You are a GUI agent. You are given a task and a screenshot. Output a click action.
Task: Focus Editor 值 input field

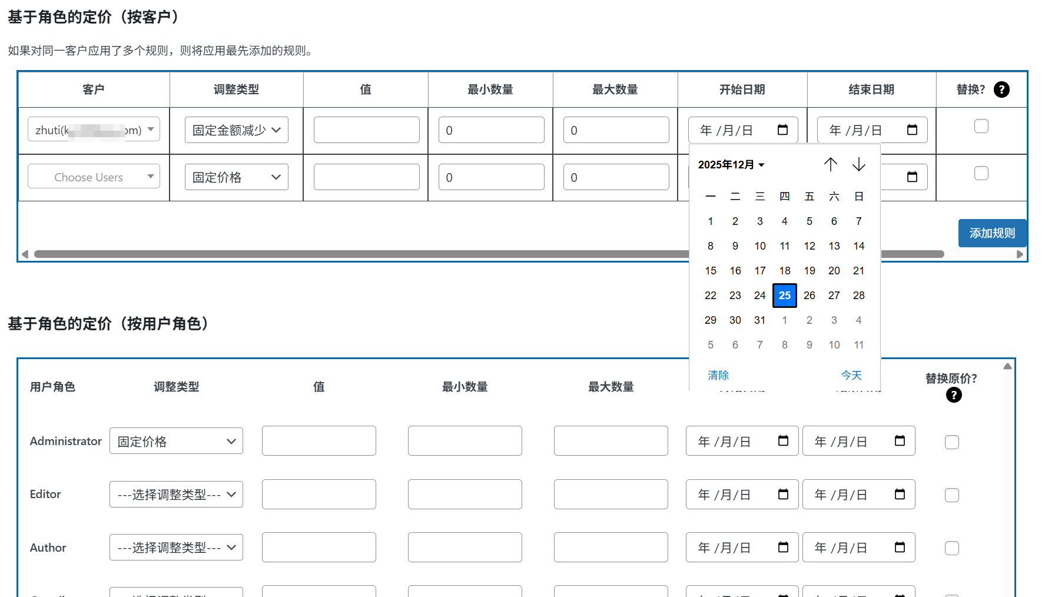[x=319, y=495]
